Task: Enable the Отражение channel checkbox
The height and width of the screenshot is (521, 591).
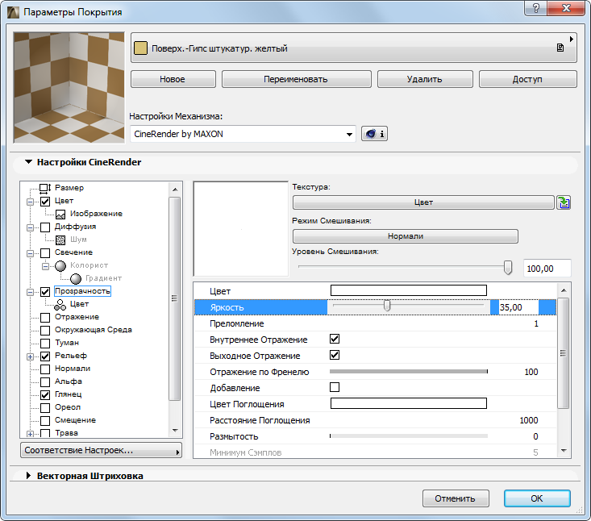Action: coord(45,318)
